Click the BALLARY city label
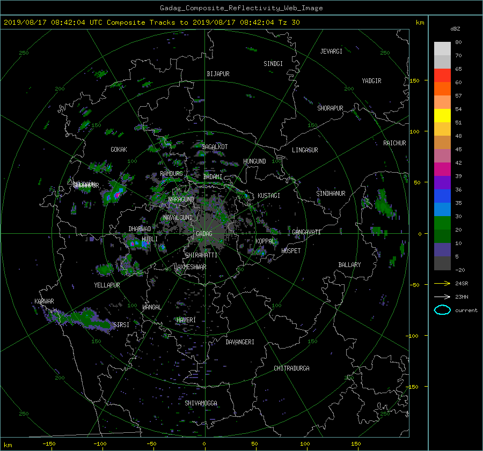 (349, 265)
